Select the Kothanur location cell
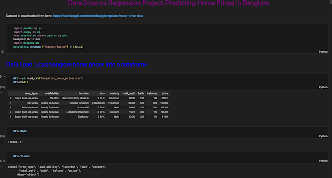This screenshot has height=178, width=332. coord(83,117)
